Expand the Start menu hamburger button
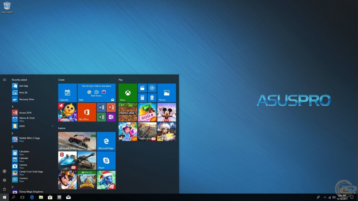This screenshot has width=358, height=201. [x=4, y=80]
